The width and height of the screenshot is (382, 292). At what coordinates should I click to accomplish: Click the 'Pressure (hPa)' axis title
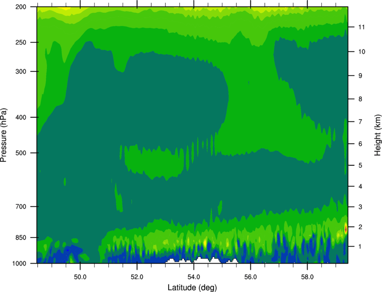pyautogui.click(x=4, y=135)
